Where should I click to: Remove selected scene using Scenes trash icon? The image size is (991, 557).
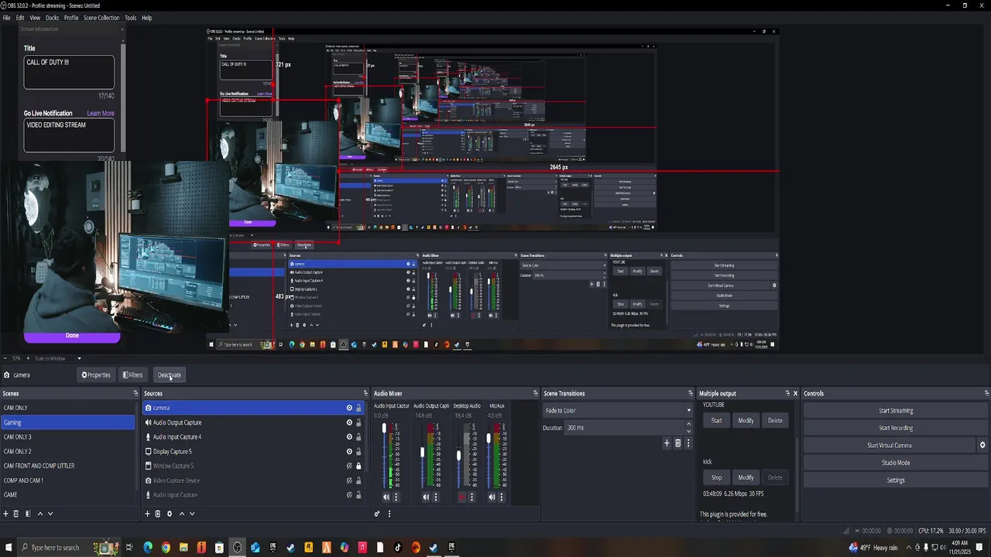tap(15, 514)
